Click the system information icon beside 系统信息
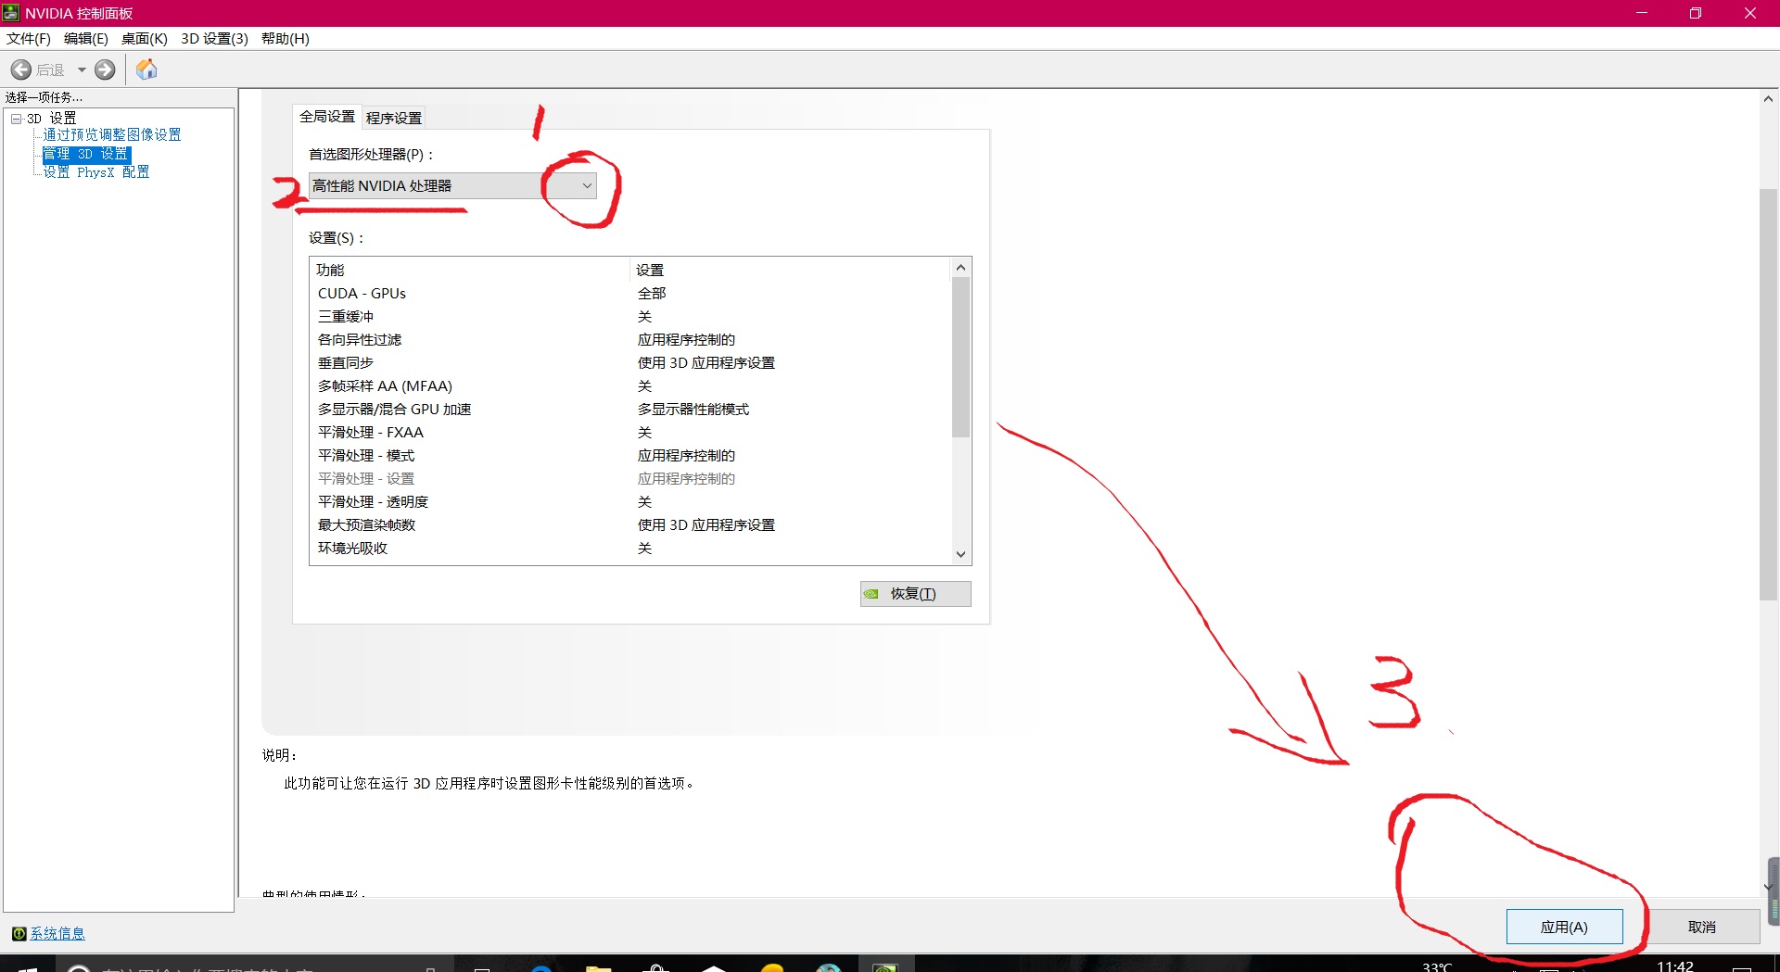This screenshot has height=972, width=1780. (19, 933)
